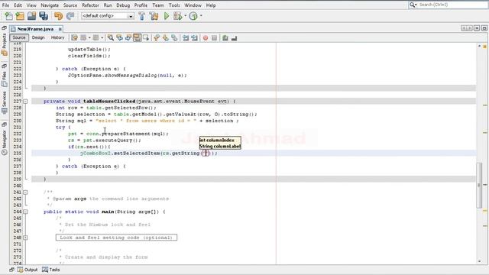This screenshot has height=275, width=489.
Task: Toggle Rectangular Selection icon
Action: pos(146,37)
